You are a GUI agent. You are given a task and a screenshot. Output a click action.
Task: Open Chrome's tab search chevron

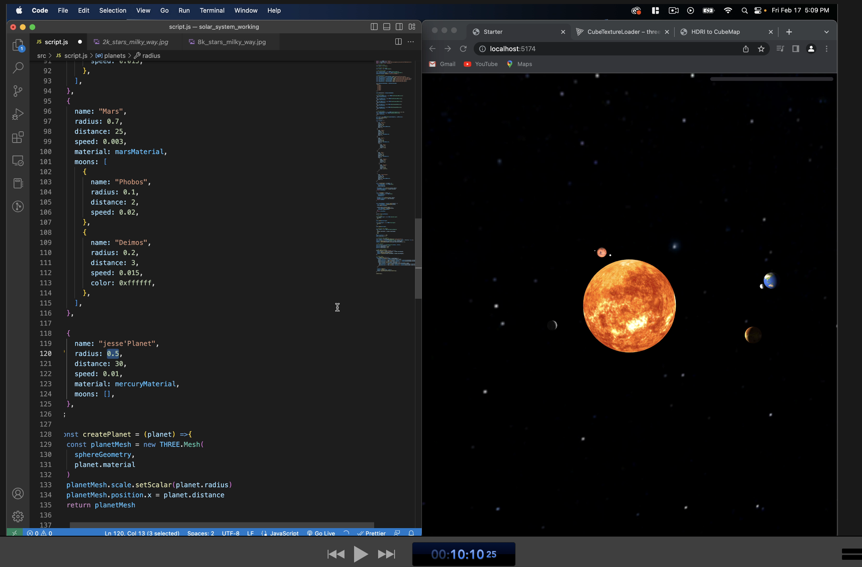click(826, 32)
